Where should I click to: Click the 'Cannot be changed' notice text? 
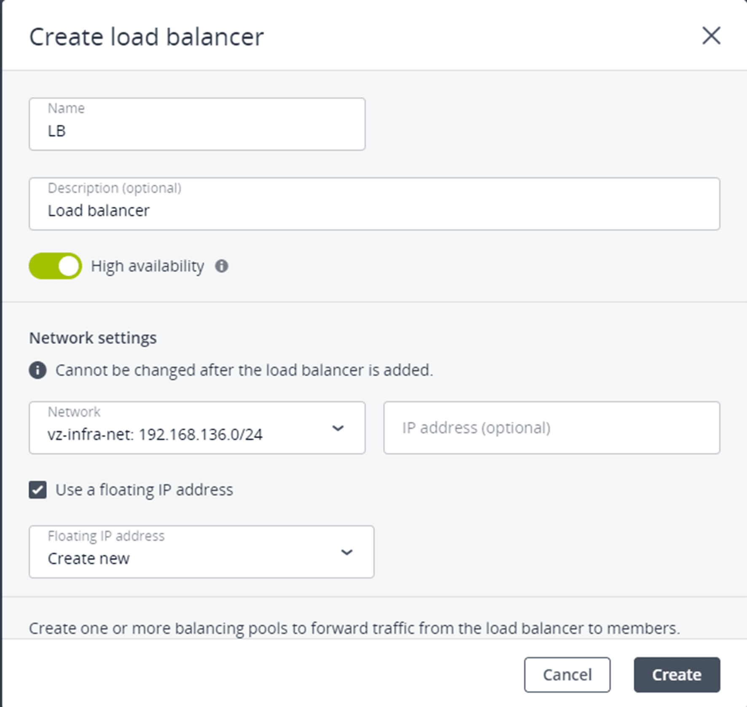point(244,370)
